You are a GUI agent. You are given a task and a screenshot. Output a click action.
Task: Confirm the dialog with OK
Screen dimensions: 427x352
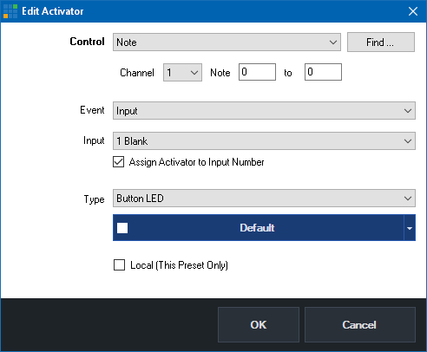[x=259, y=325]
